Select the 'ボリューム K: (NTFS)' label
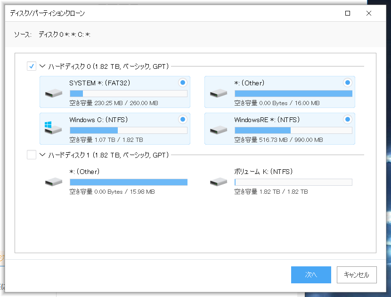 [263, 172]
